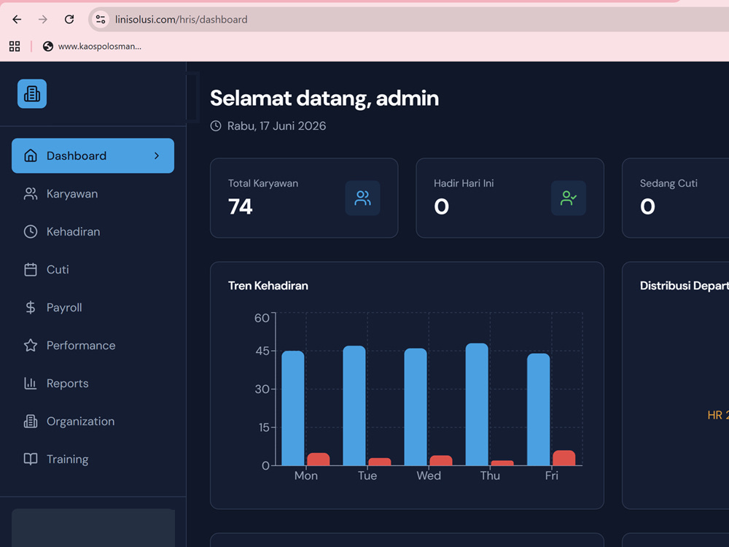Click the Tren Kehadiran chart title
This screenshot has width=729, height=547.
pyautogui.click(x=268, y=286)
